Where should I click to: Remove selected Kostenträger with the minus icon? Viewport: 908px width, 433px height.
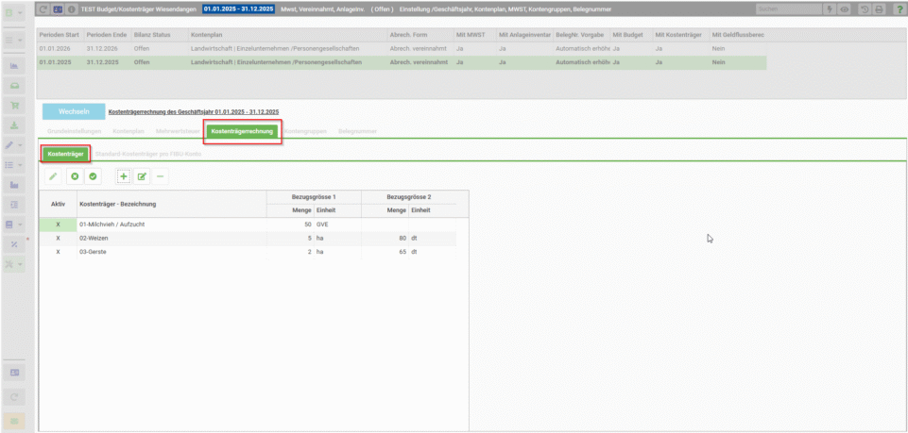click(161, 176)
